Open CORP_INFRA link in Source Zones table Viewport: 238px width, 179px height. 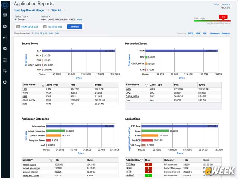pyautogui.click(x=29, y=100)
